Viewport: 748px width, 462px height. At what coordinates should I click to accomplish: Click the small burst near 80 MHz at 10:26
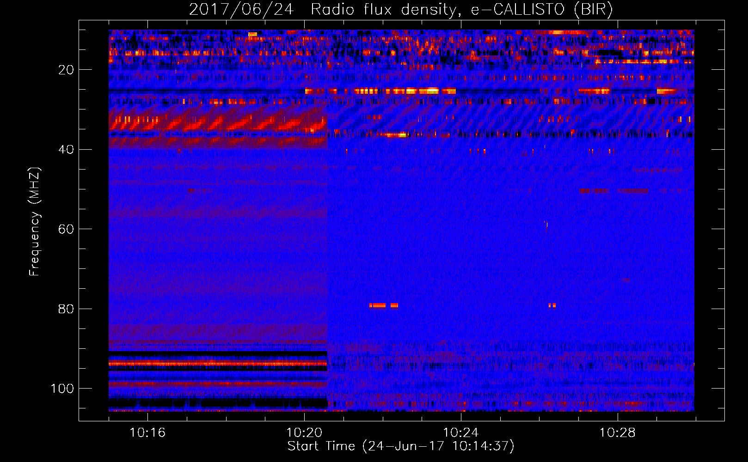point(552,305)
